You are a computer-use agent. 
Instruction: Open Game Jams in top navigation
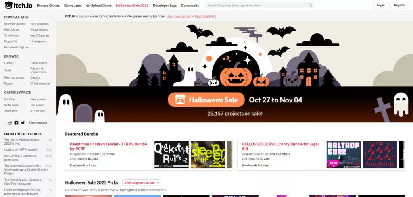[73, 6]
